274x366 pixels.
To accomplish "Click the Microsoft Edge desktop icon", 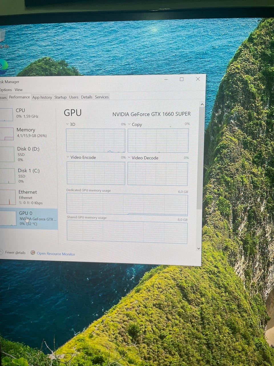I will click(3, 66).
